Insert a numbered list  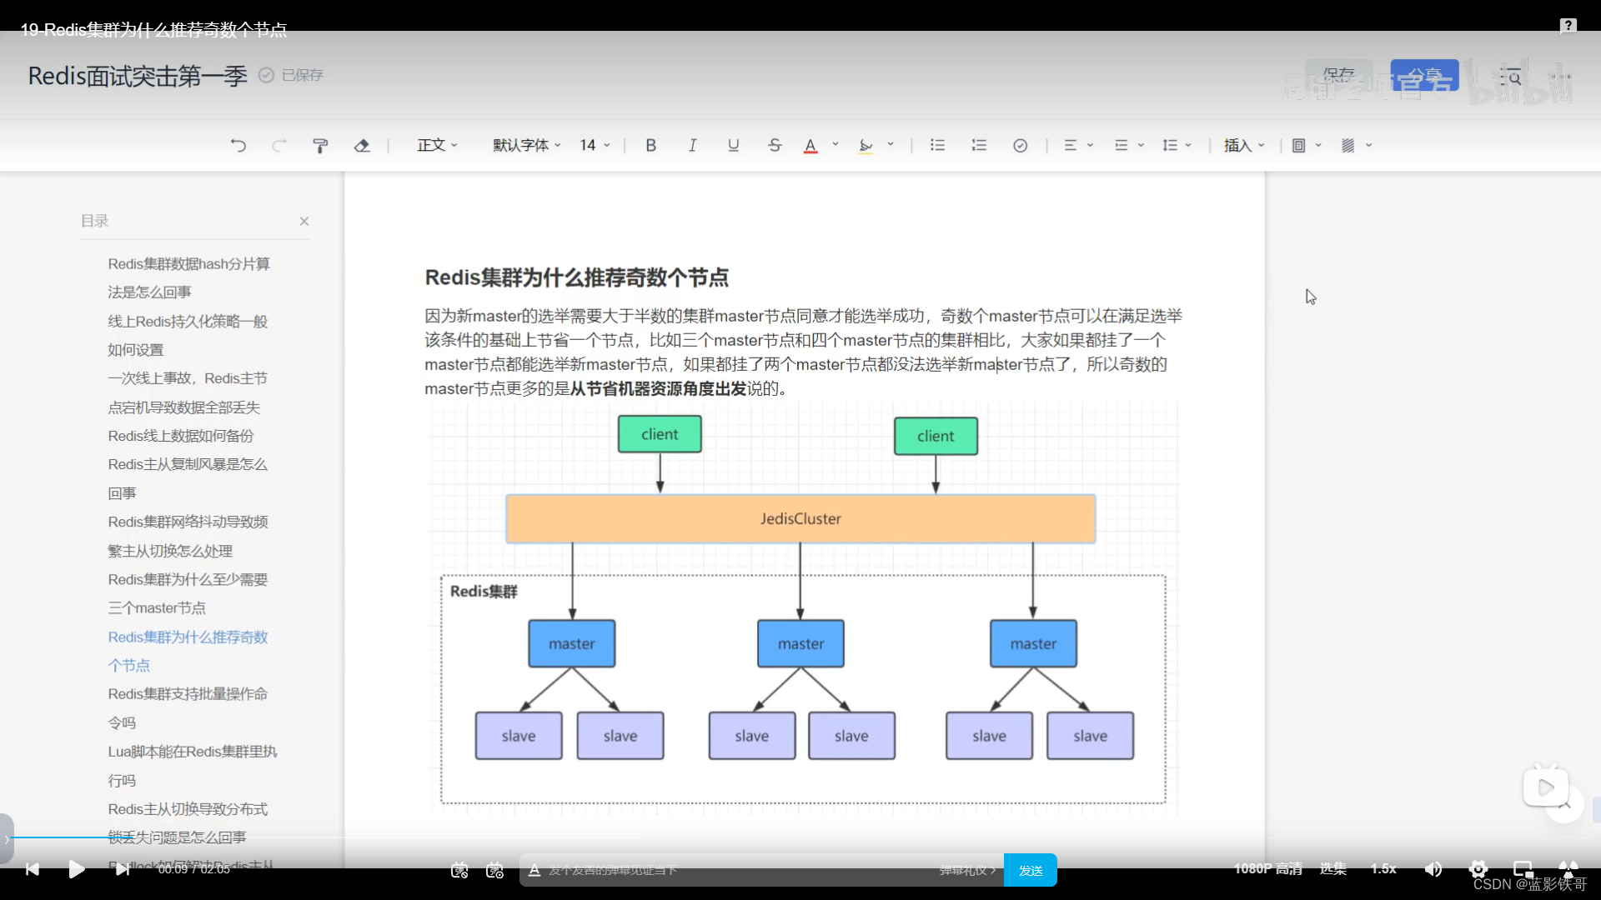click(x=979, y=146)
